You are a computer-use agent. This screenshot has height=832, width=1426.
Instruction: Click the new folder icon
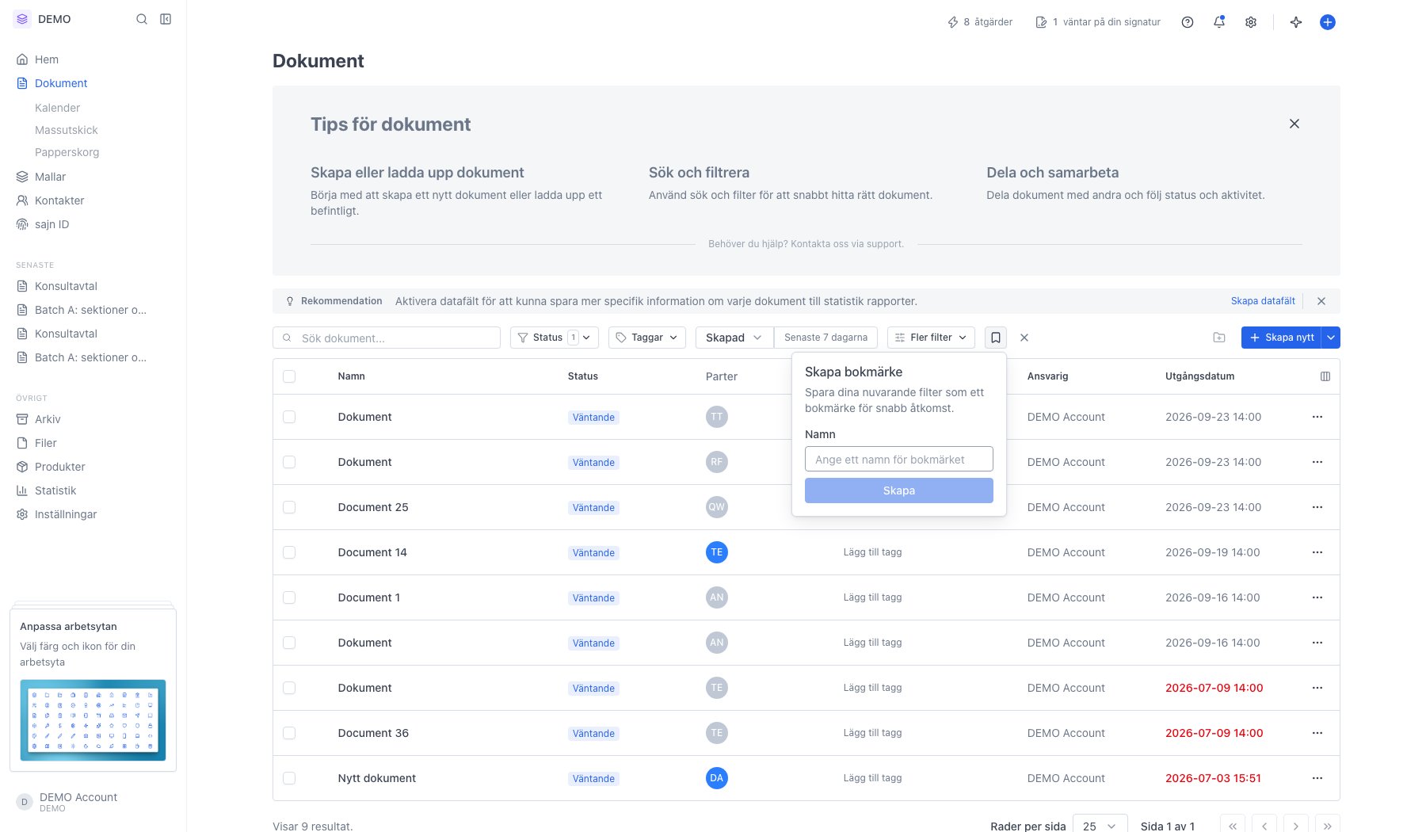tap(1219, 338)
